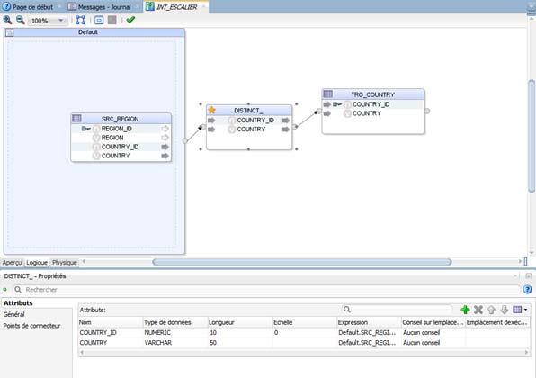Image resolution: width=536 pixels, height=378 pixels.
Task: Click COUNTRY_ID input arrow in DISTINCT_
Action: tap(211, 121)
